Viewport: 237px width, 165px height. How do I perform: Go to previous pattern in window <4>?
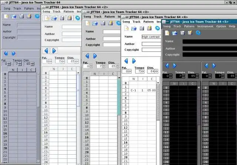[x=126, y=61]
